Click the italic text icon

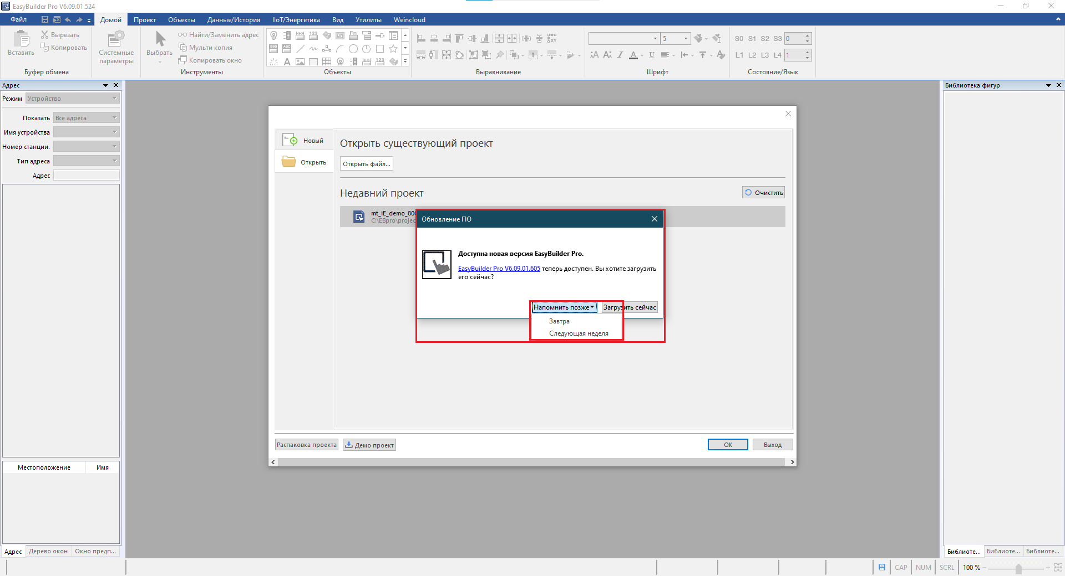pos(620,55)
